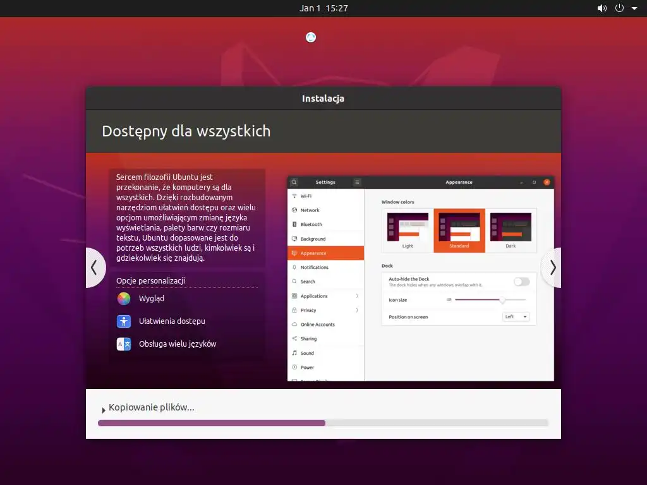Click the clock showing Jan 1 15:27
647x485 pixels.
pyautogui.click(x=323, y=8)
